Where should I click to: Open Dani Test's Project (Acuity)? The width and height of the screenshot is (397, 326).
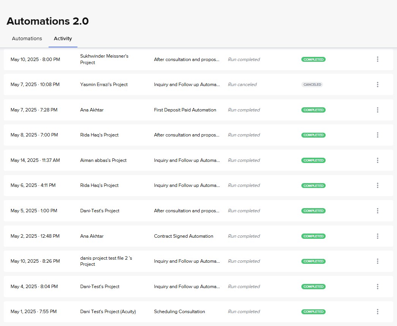point(108,312)
